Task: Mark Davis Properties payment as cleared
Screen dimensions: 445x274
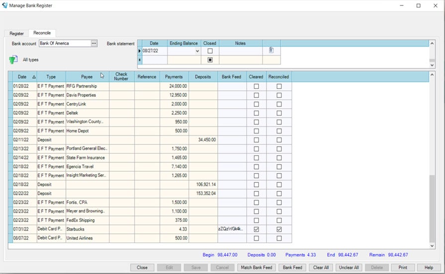Action: coord(256,95)
